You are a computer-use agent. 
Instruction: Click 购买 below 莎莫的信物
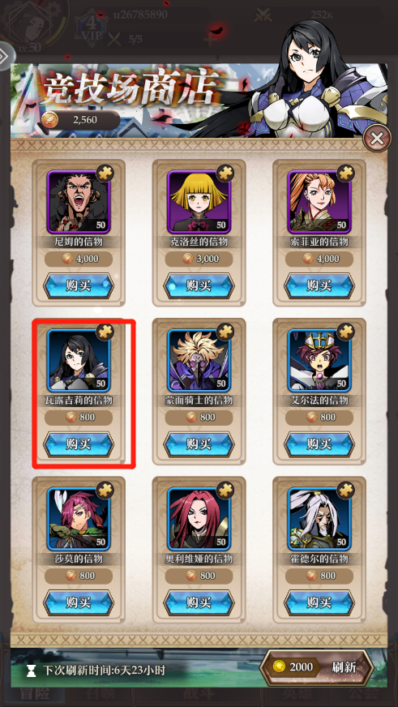pyautogui.click(x=79, y=603)
